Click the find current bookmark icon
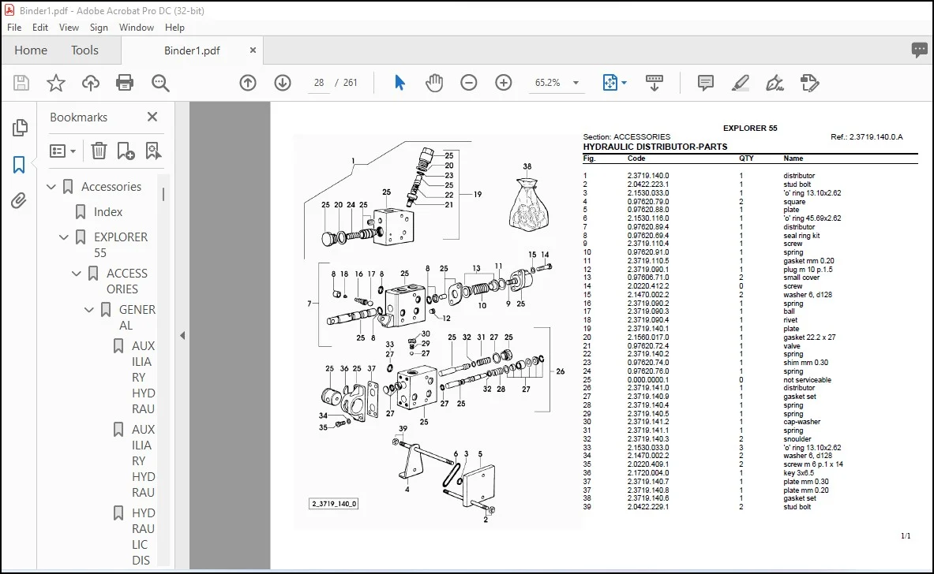 (153, 151)
